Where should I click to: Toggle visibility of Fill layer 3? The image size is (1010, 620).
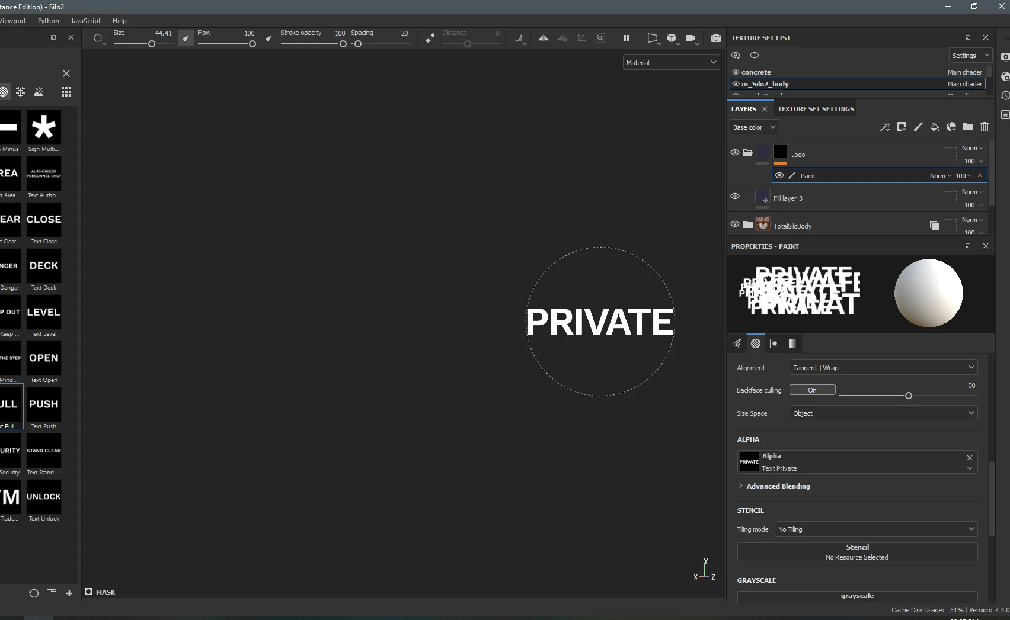point(735,196)
